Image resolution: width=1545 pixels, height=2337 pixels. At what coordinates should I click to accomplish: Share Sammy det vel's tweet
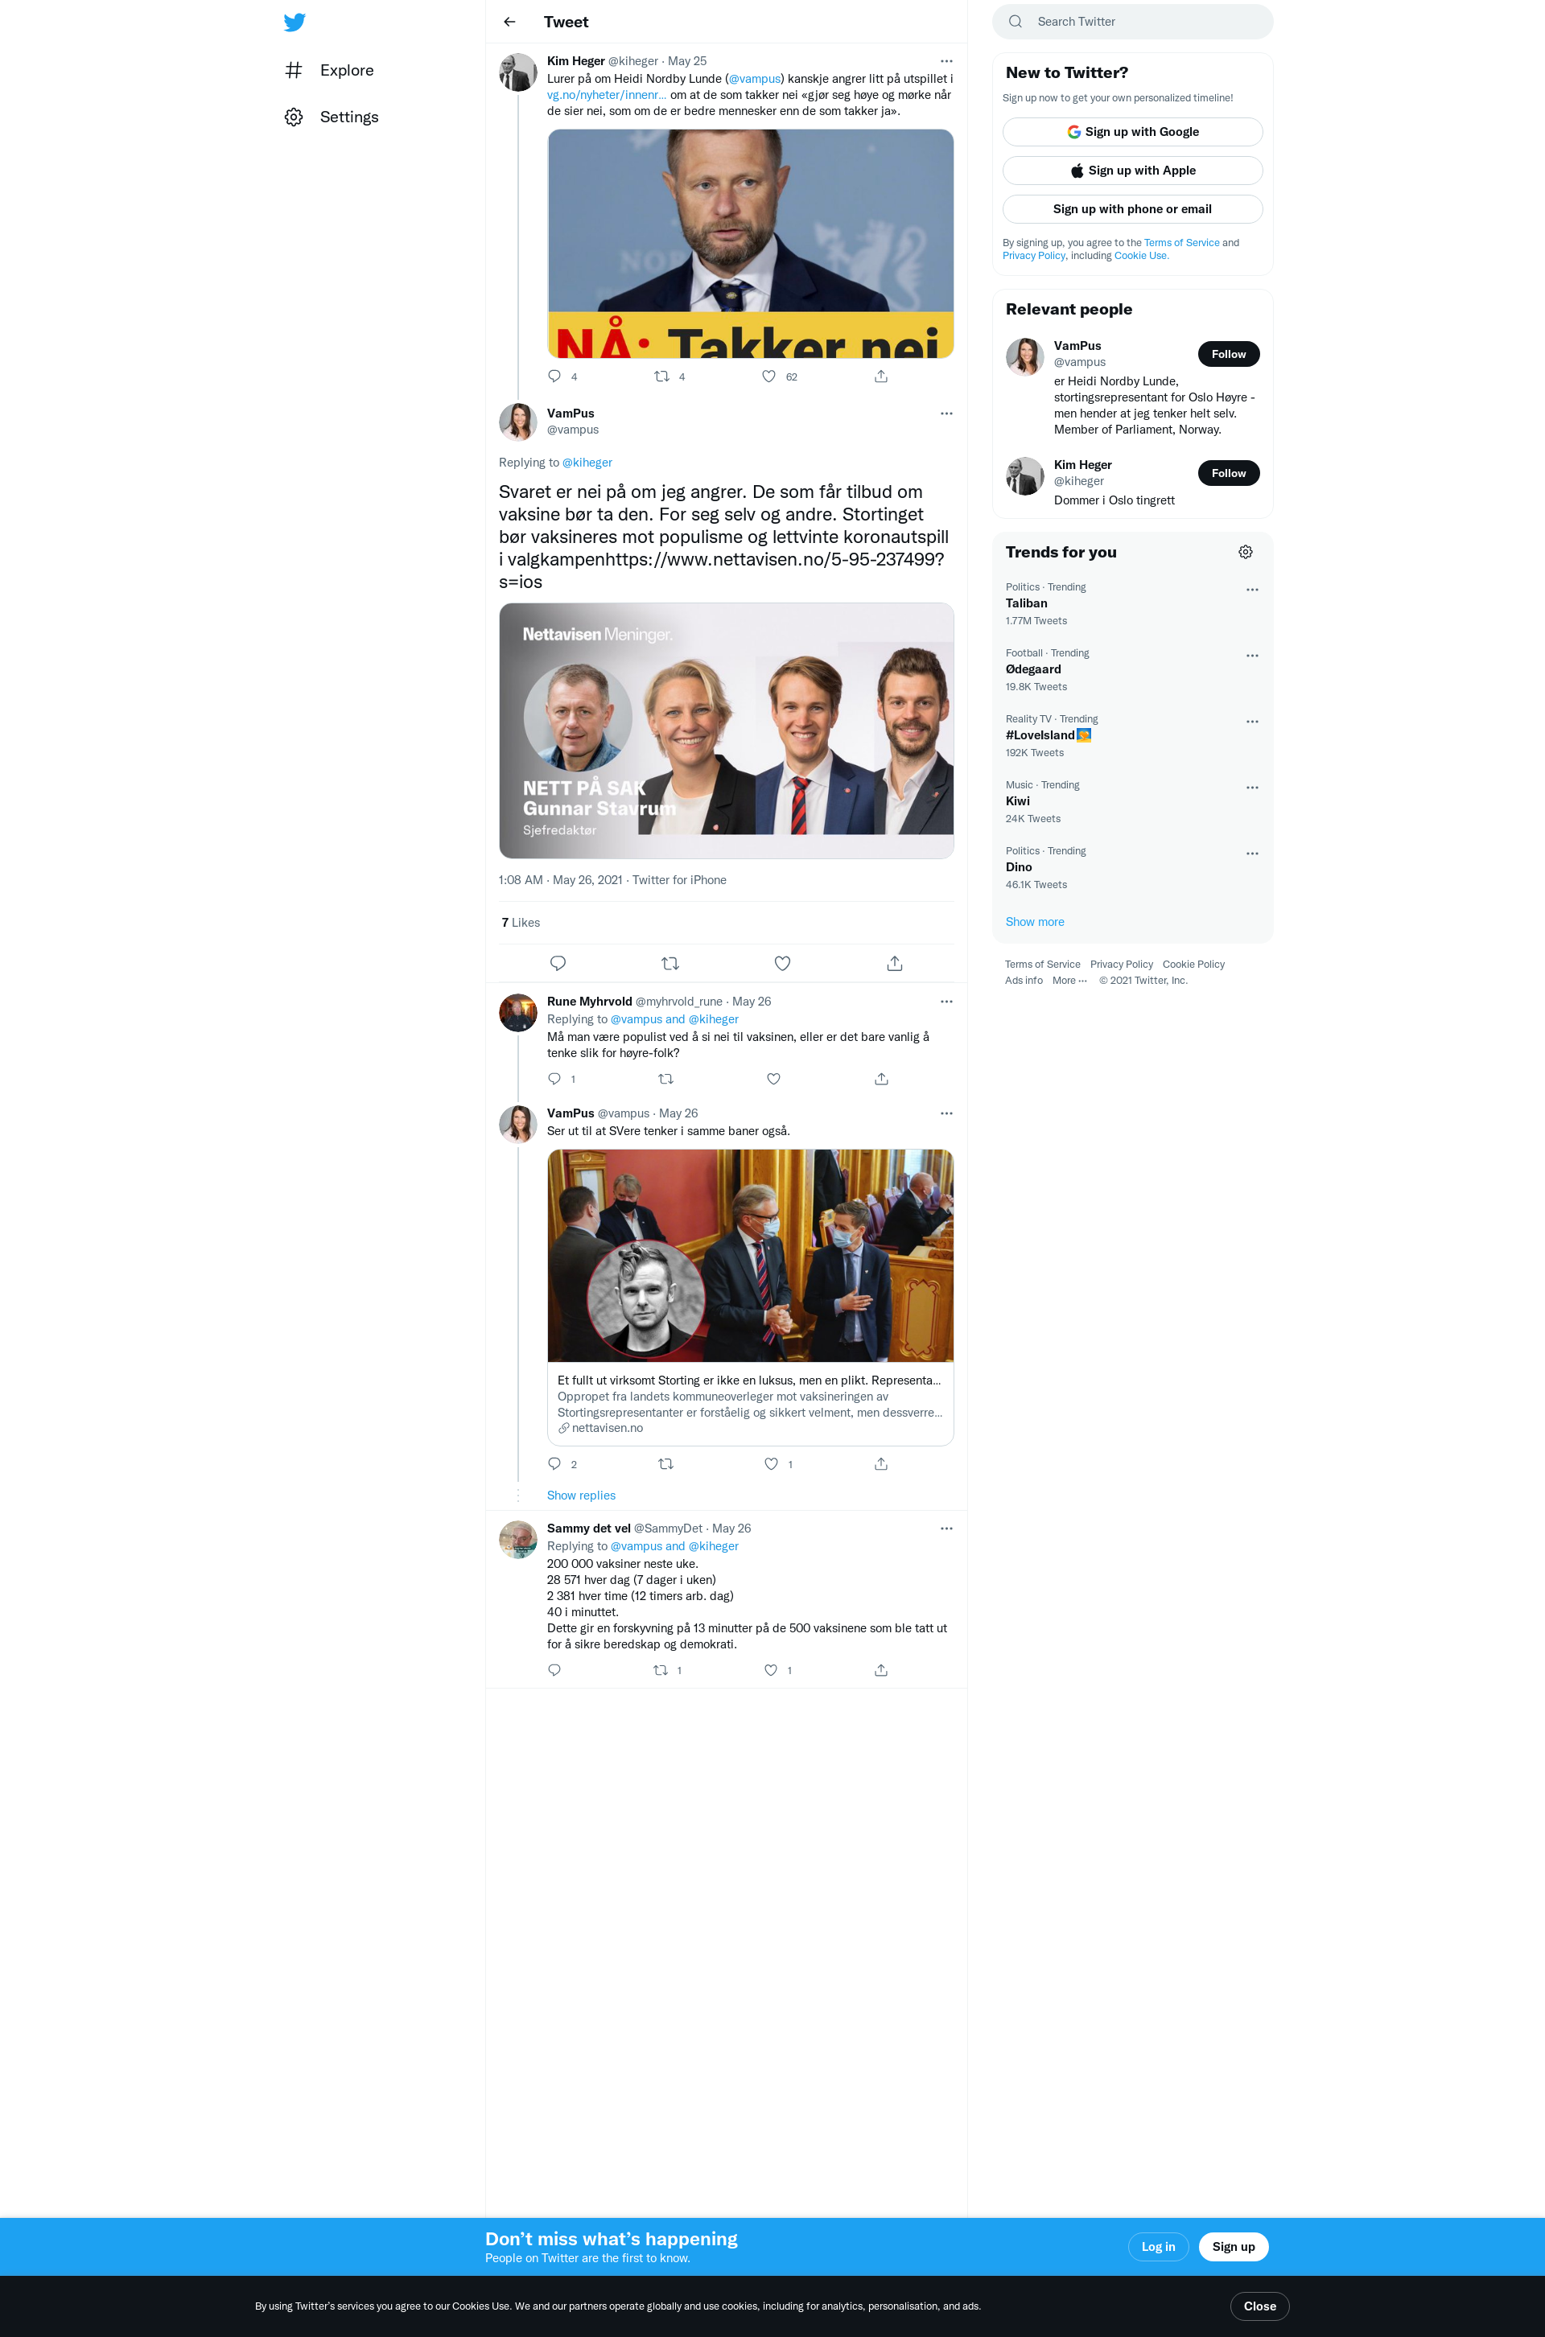point(881,1670)
